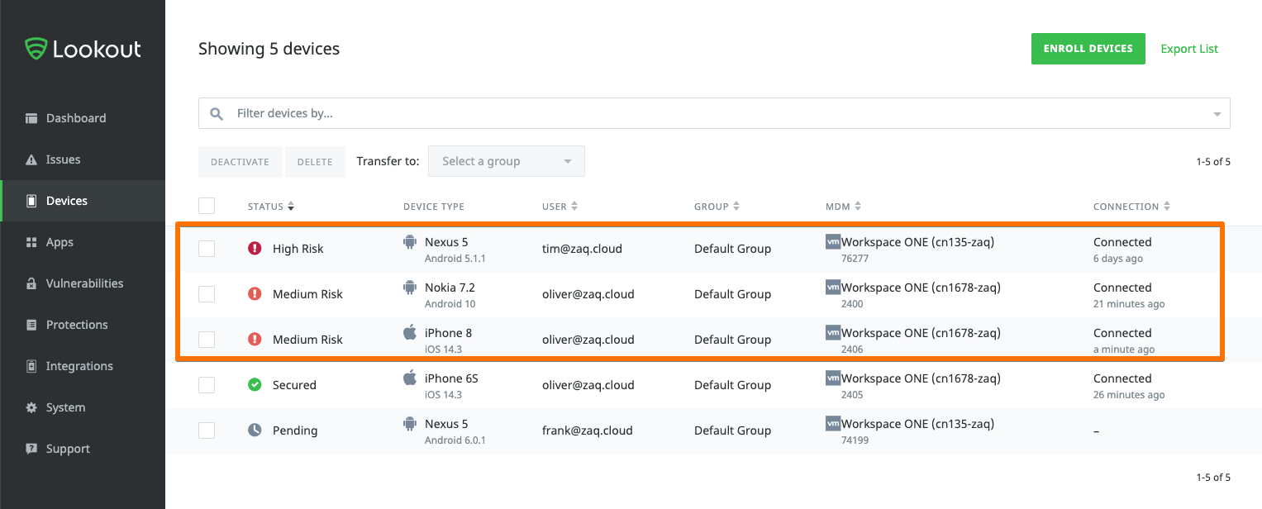Image resolution: width=1262 pixels, height=509 pixels.
Task: Click the Lookout shield logo
Action: click(x=36, y=49)
